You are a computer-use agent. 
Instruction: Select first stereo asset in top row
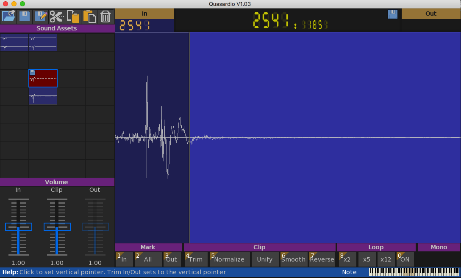[x=14, y=43]
